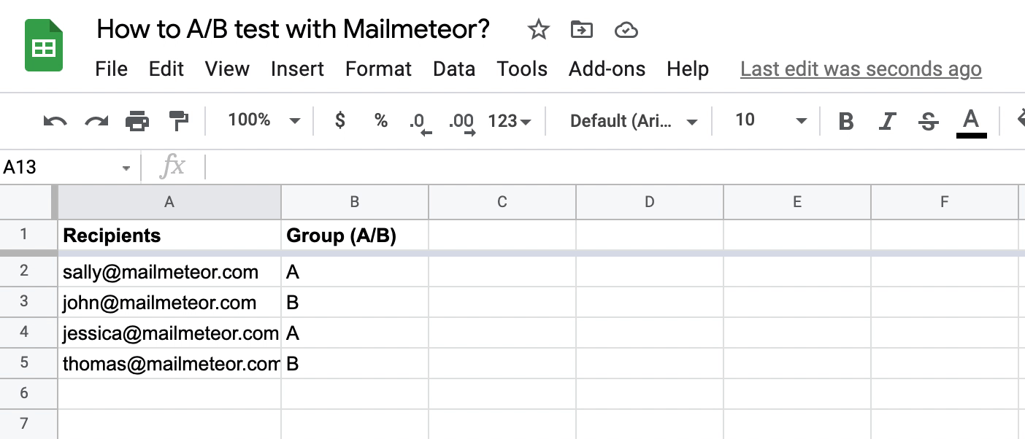Open the Help menu
The width and height of the screenshot is (1025, 439).
[x=688, y=69]
